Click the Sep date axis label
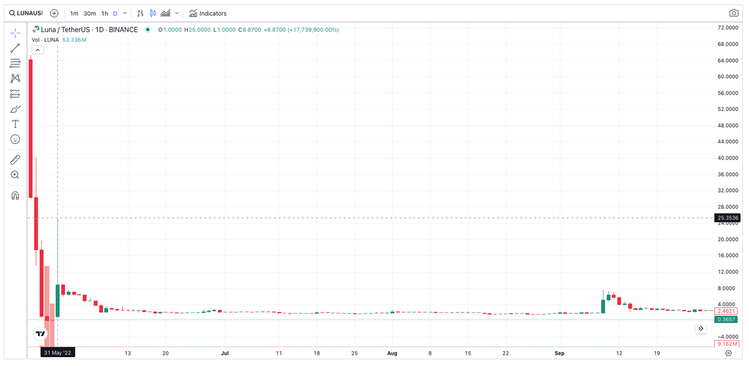 (559, 354)
